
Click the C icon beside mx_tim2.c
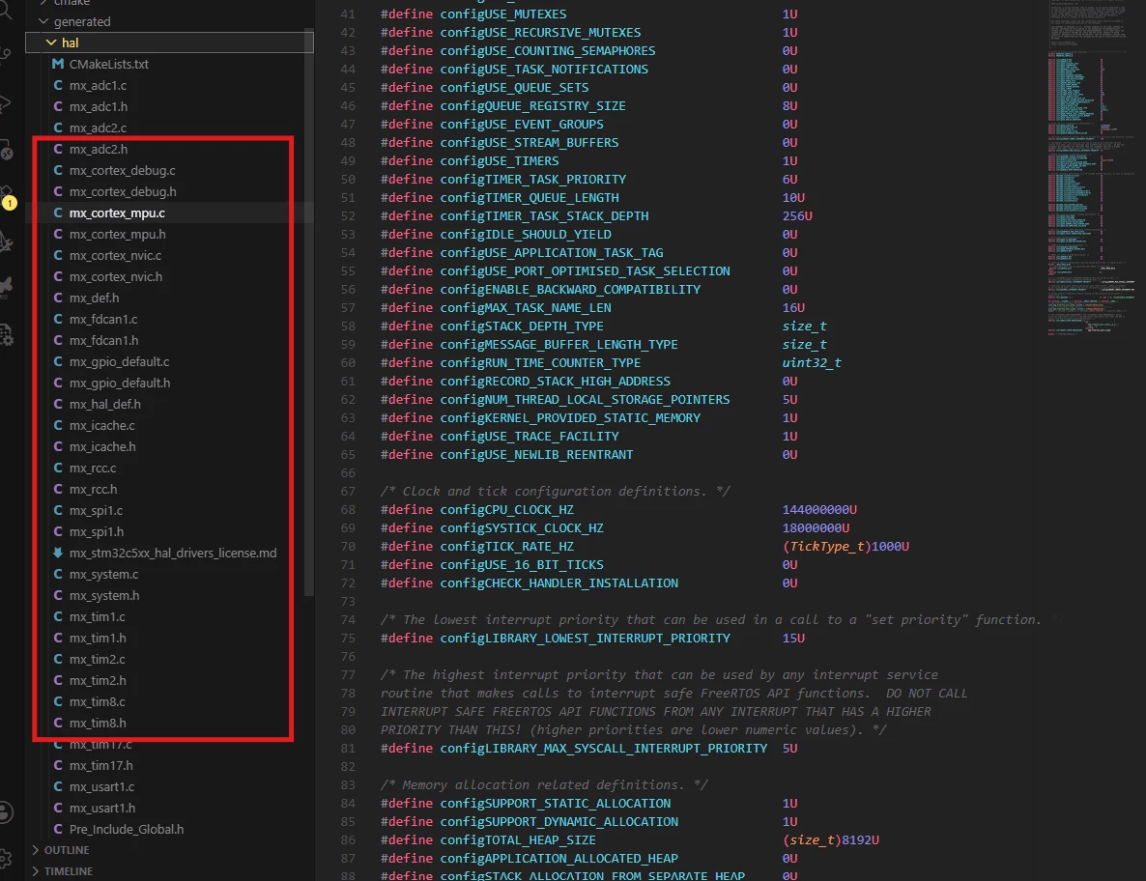click(58, 659)
